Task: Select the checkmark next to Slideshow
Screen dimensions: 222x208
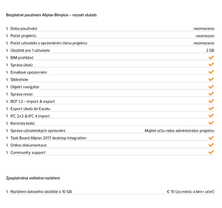Action: pos(211,79)
